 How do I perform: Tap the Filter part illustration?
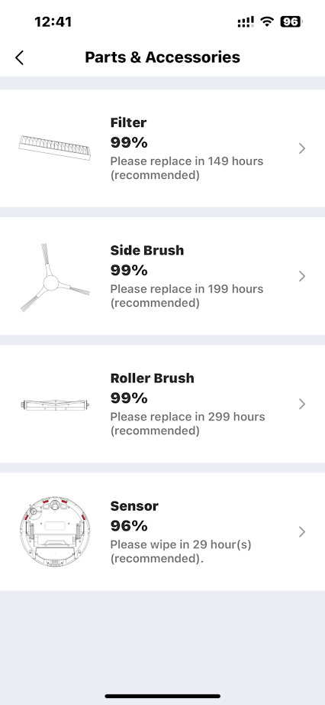point(55,148)
